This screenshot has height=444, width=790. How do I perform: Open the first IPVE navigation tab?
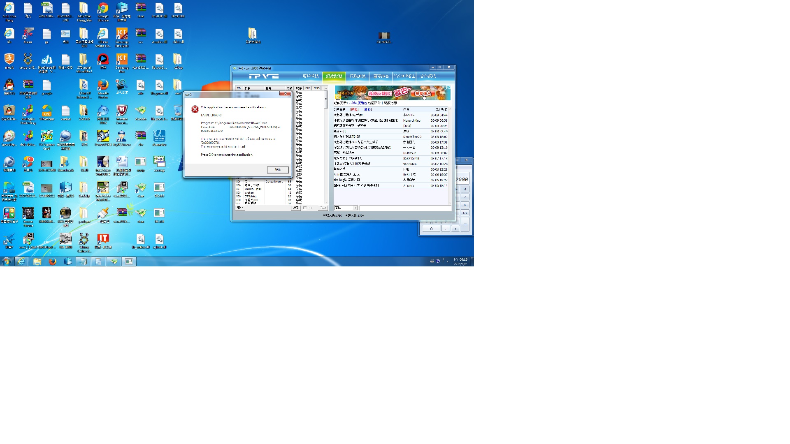point(311,76)
